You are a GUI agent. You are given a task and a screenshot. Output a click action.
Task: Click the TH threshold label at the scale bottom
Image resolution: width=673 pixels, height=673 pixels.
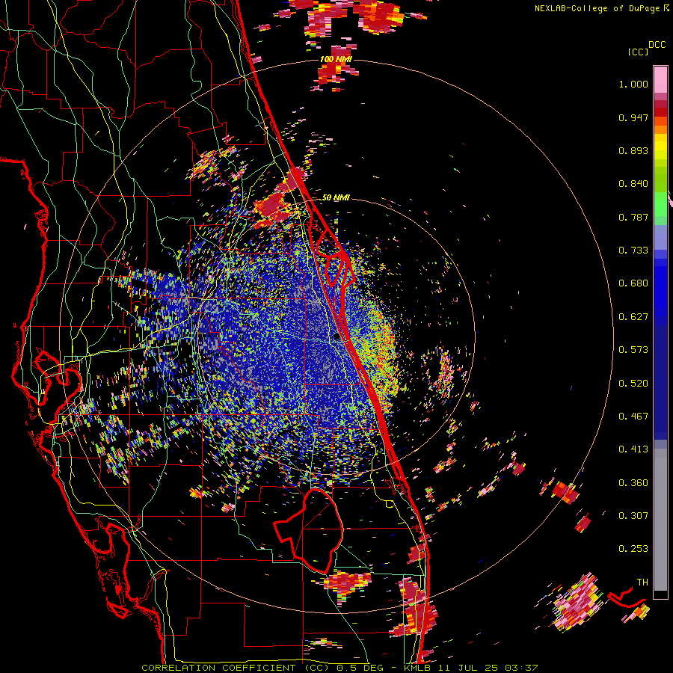pos(642,583)
